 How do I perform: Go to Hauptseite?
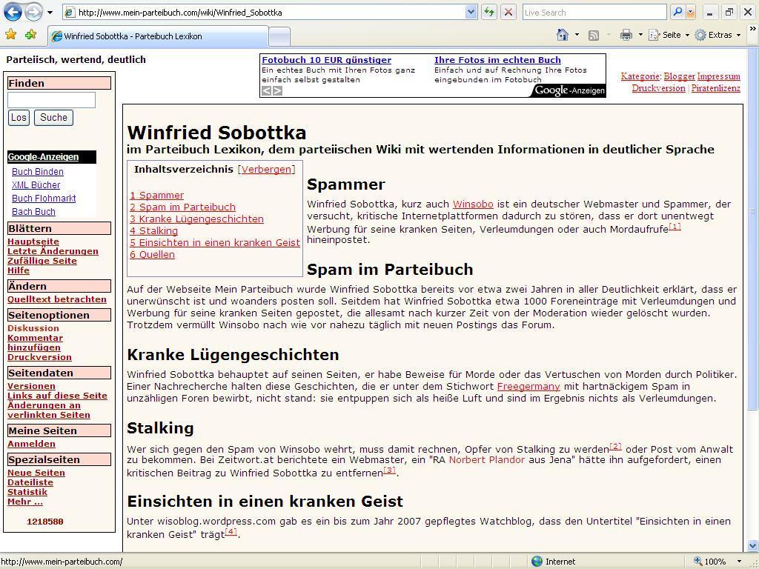point(33,242)
